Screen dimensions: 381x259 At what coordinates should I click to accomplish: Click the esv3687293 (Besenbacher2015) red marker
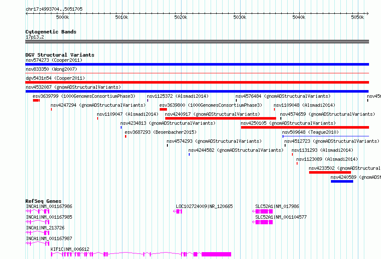pos(125,136)
